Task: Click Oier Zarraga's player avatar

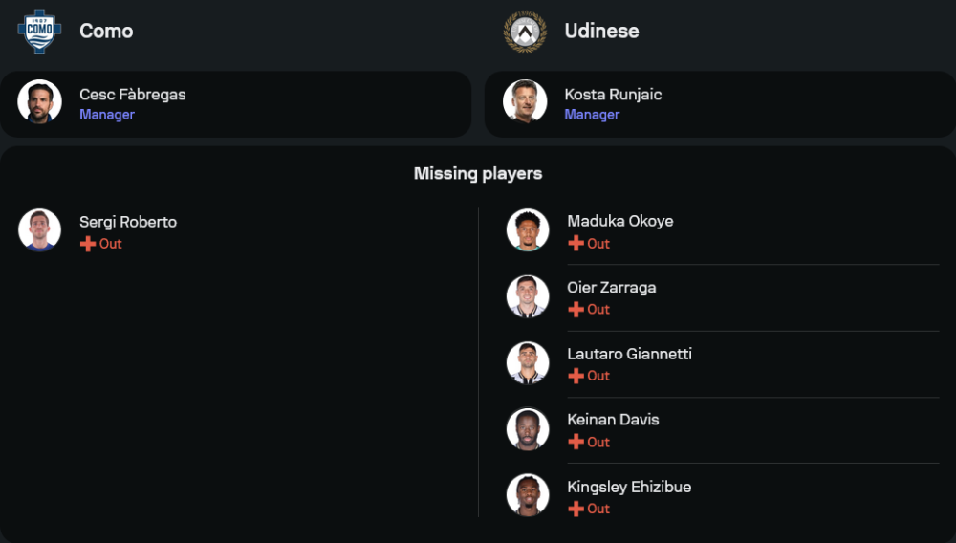Action: pos(528,296)
